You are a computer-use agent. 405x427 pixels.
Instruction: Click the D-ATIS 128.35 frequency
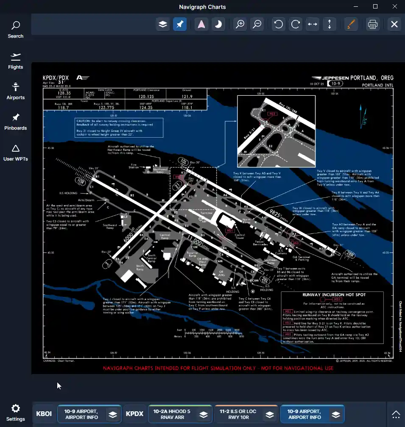coord(64,93)
